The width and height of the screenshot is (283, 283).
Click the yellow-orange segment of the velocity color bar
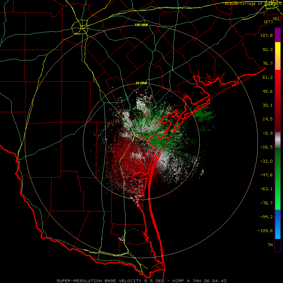(x=278, y=56)
